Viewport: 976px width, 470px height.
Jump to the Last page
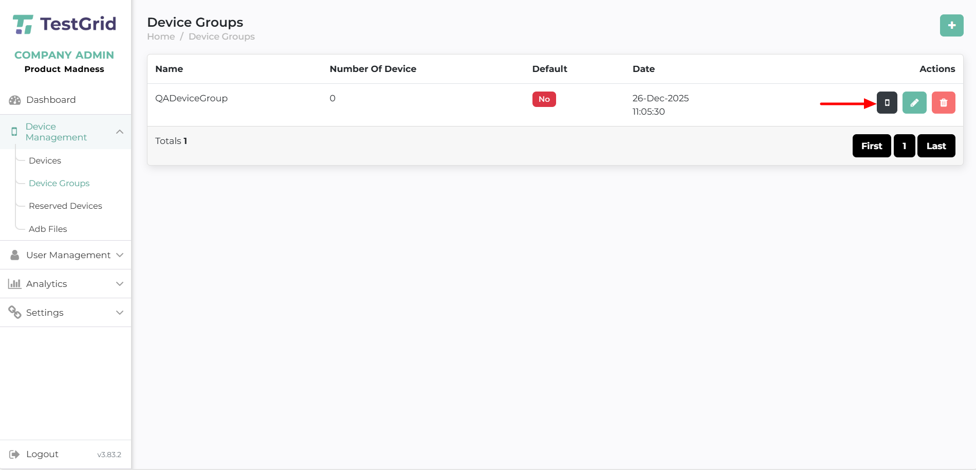[x=935, y=146]
